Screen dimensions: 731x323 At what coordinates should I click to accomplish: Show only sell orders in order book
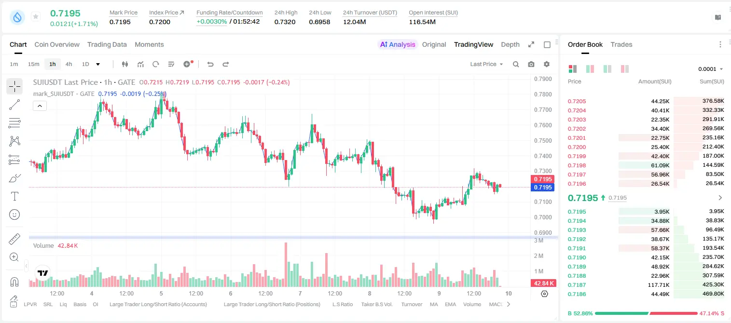(x=625, y=69)
